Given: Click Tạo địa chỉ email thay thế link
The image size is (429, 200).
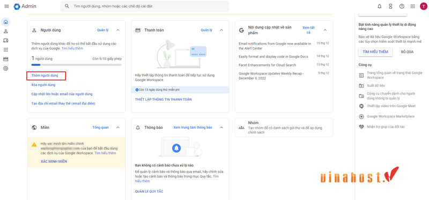Looking at the screenshot, I should pyautogui.click(x=63, y=103).
